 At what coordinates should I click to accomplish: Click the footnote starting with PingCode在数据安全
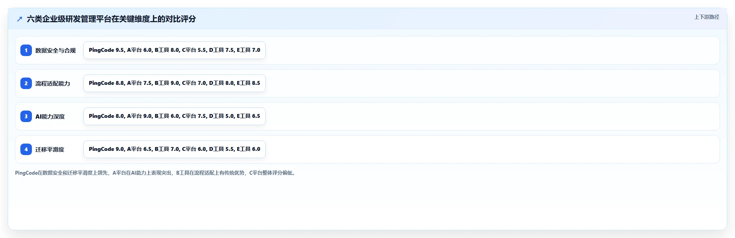pos(156,173)
